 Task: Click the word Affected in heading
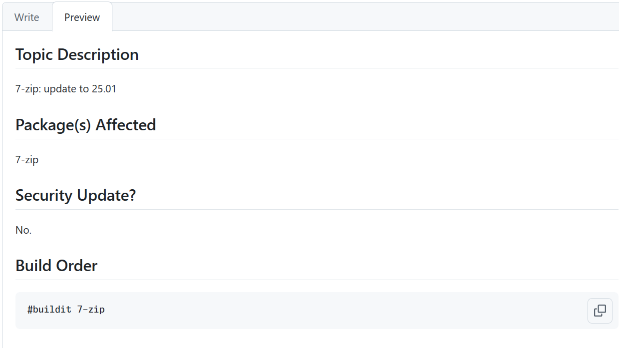point(126,125)
